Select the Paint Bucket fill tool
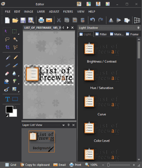142x168 pixels. 6,81
